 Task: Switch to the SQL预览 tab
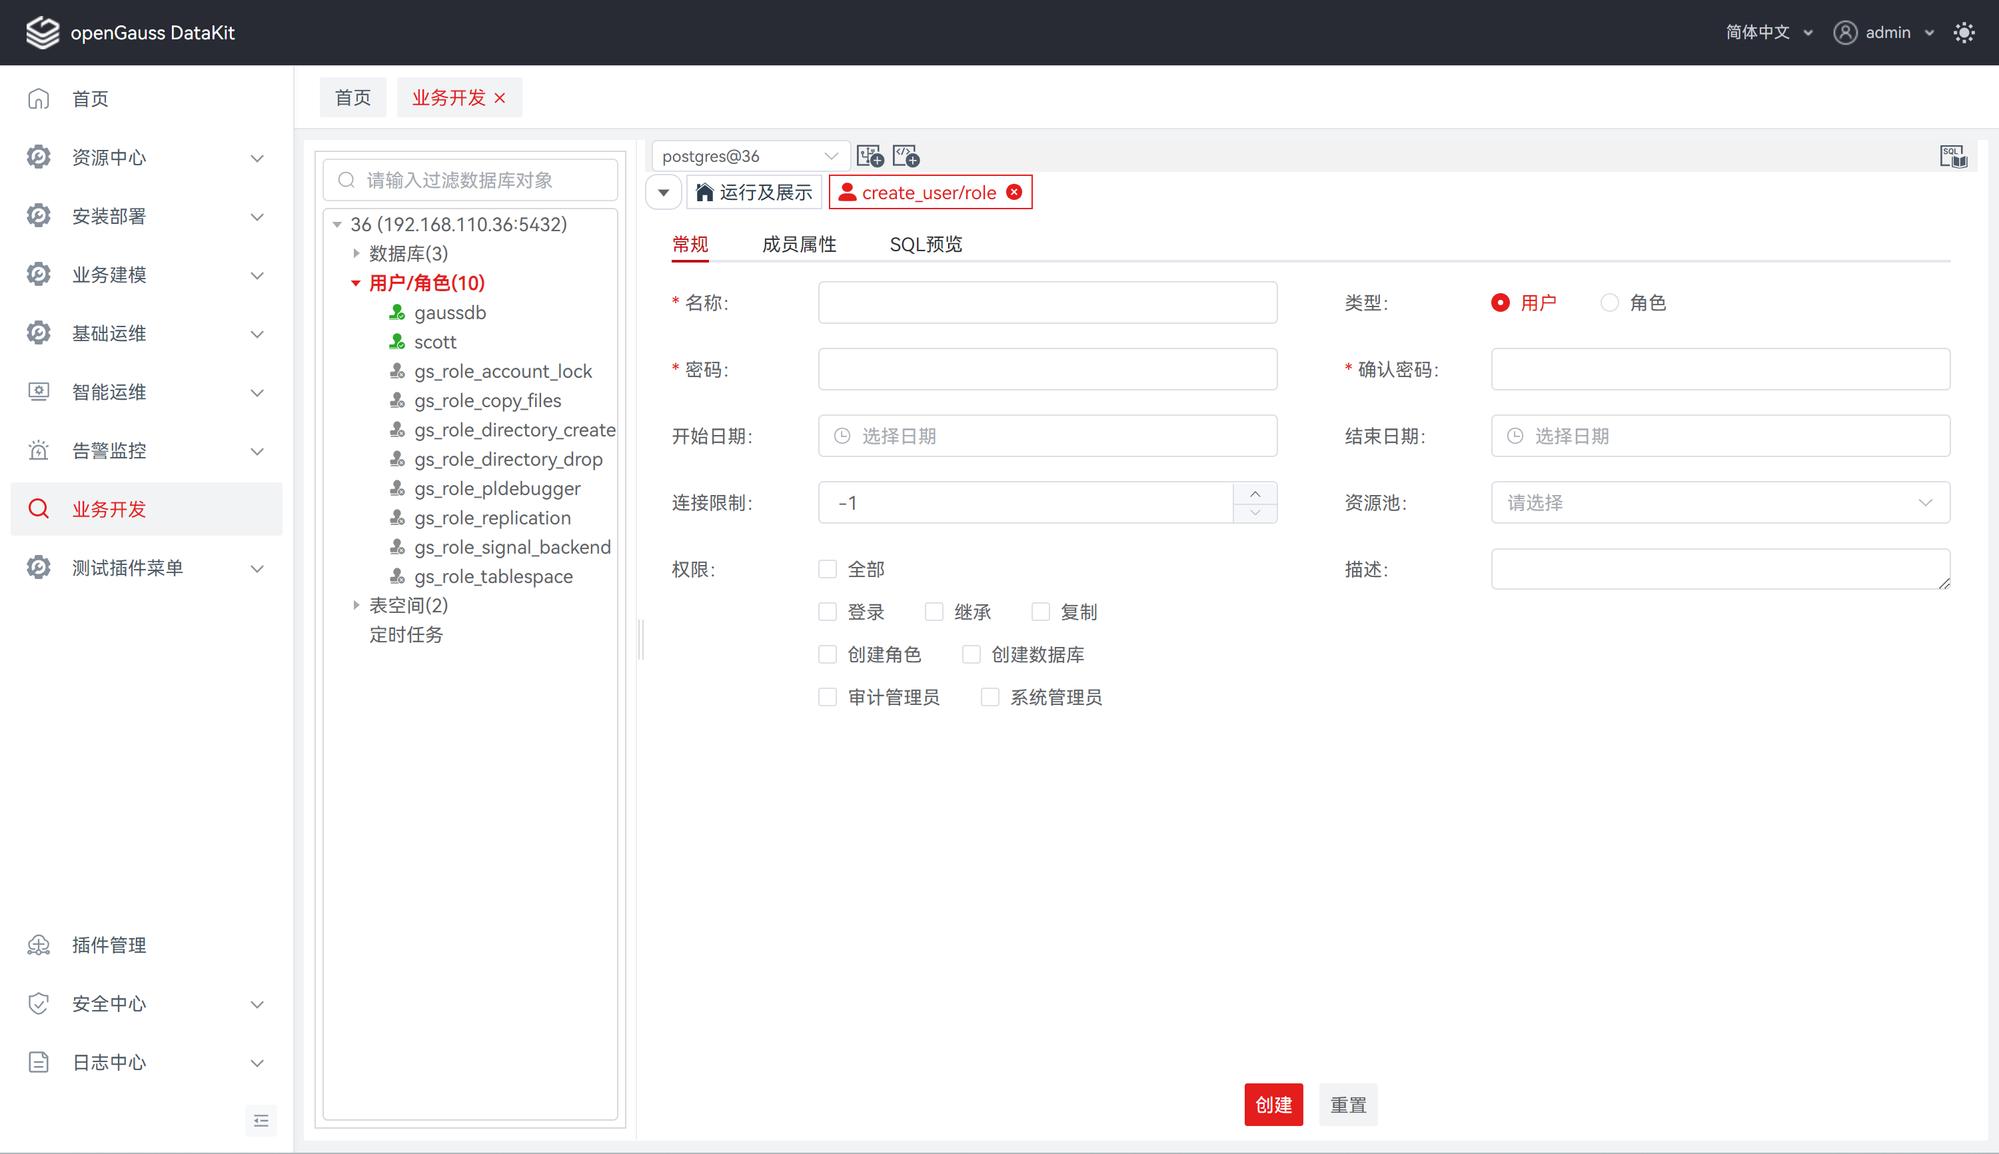[x=925, y=244]
